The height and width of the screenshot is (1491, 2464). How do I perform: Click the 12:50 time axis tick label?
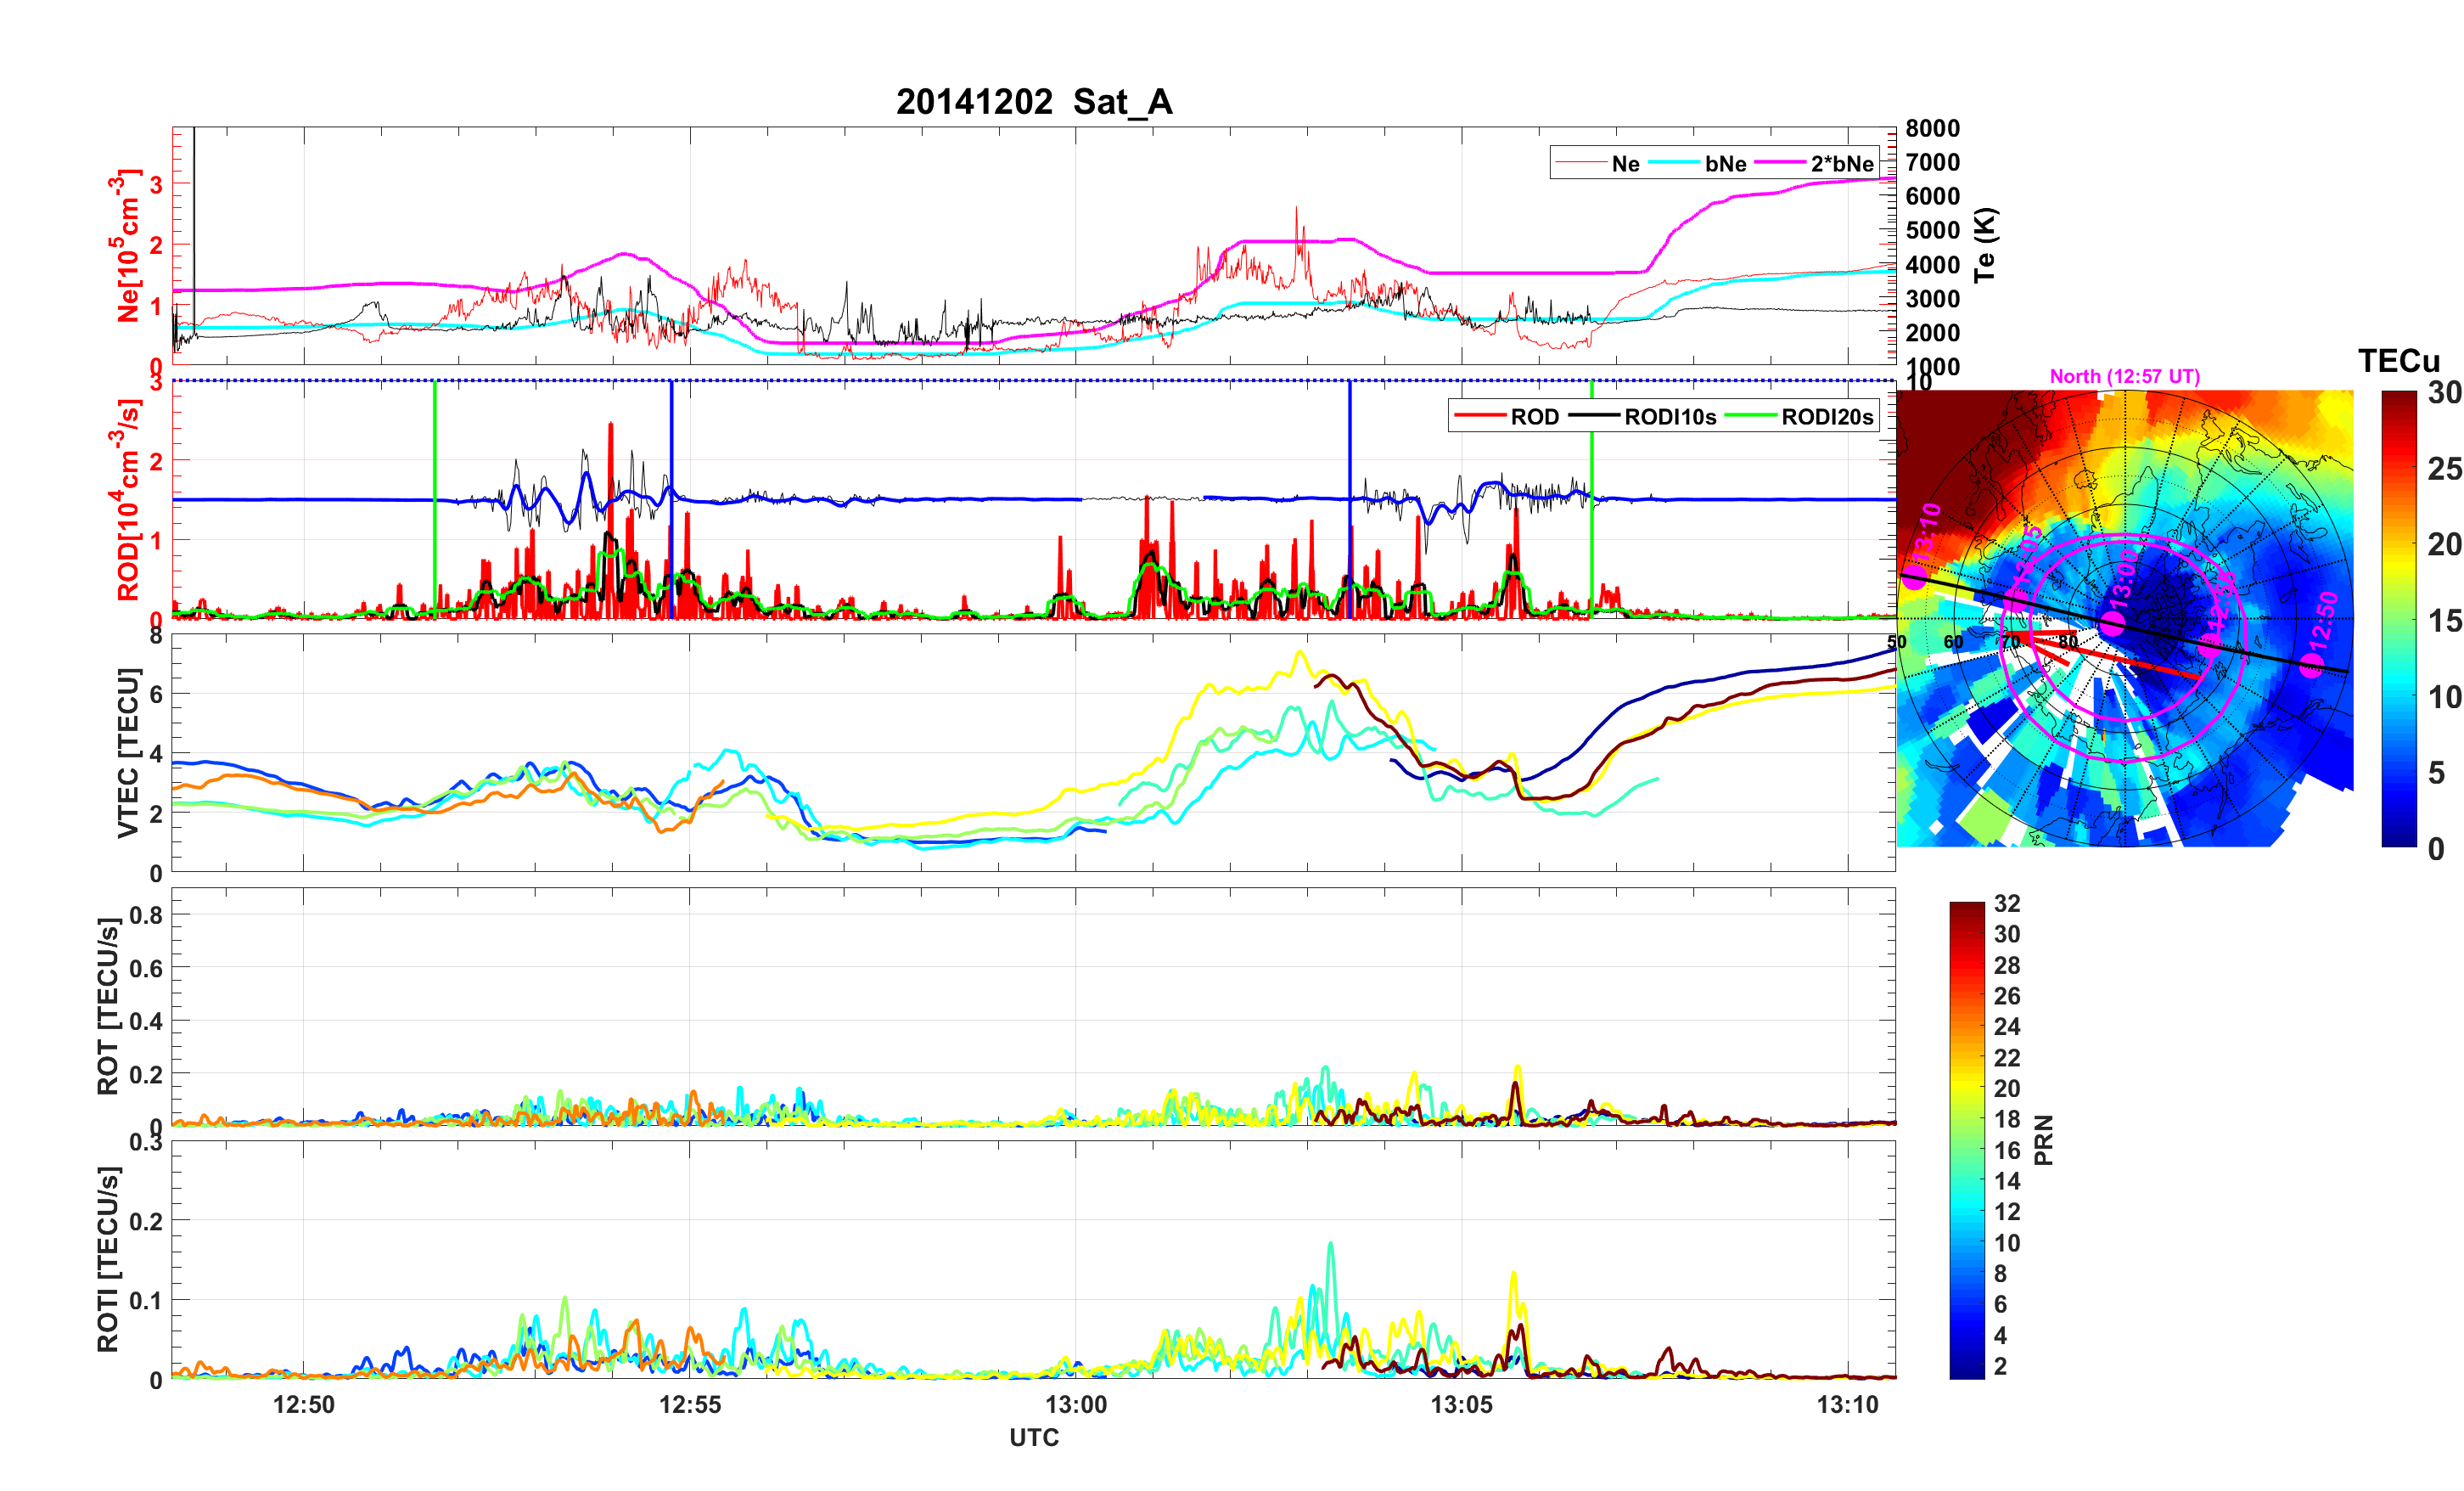click(304, 1404)
